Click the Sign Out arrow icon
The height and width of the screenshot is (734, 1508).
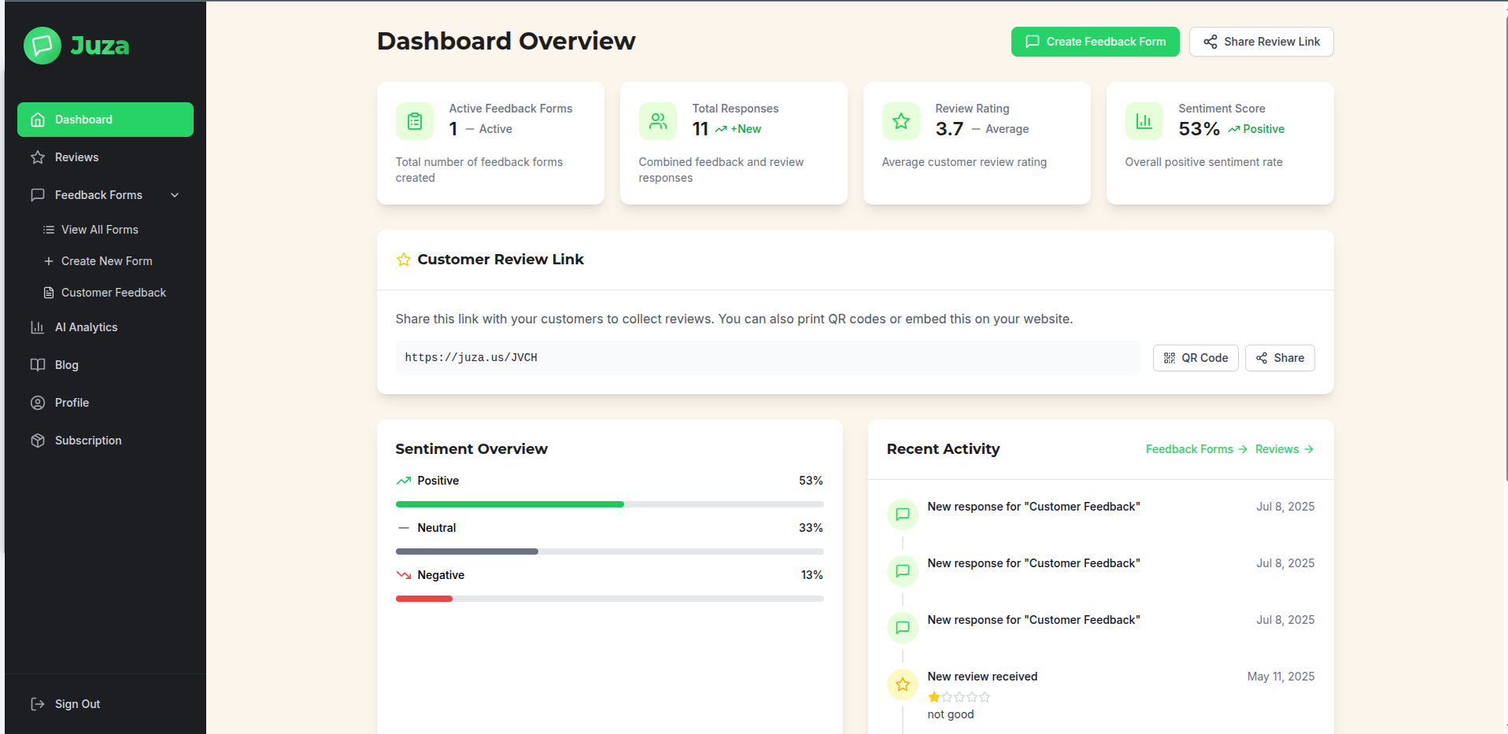(38, 704)
